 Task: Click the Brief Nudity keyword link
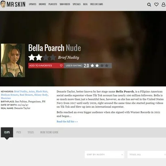pyautogui.click(x=21, y=91)
